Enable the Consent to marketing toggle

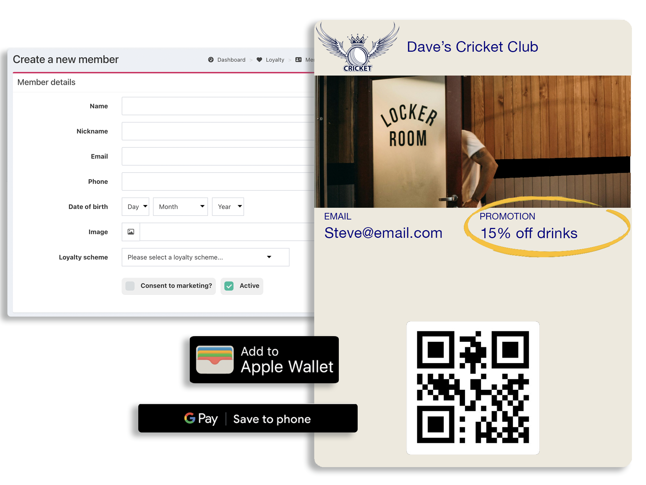pyautogui.click(x=130, y=285)
